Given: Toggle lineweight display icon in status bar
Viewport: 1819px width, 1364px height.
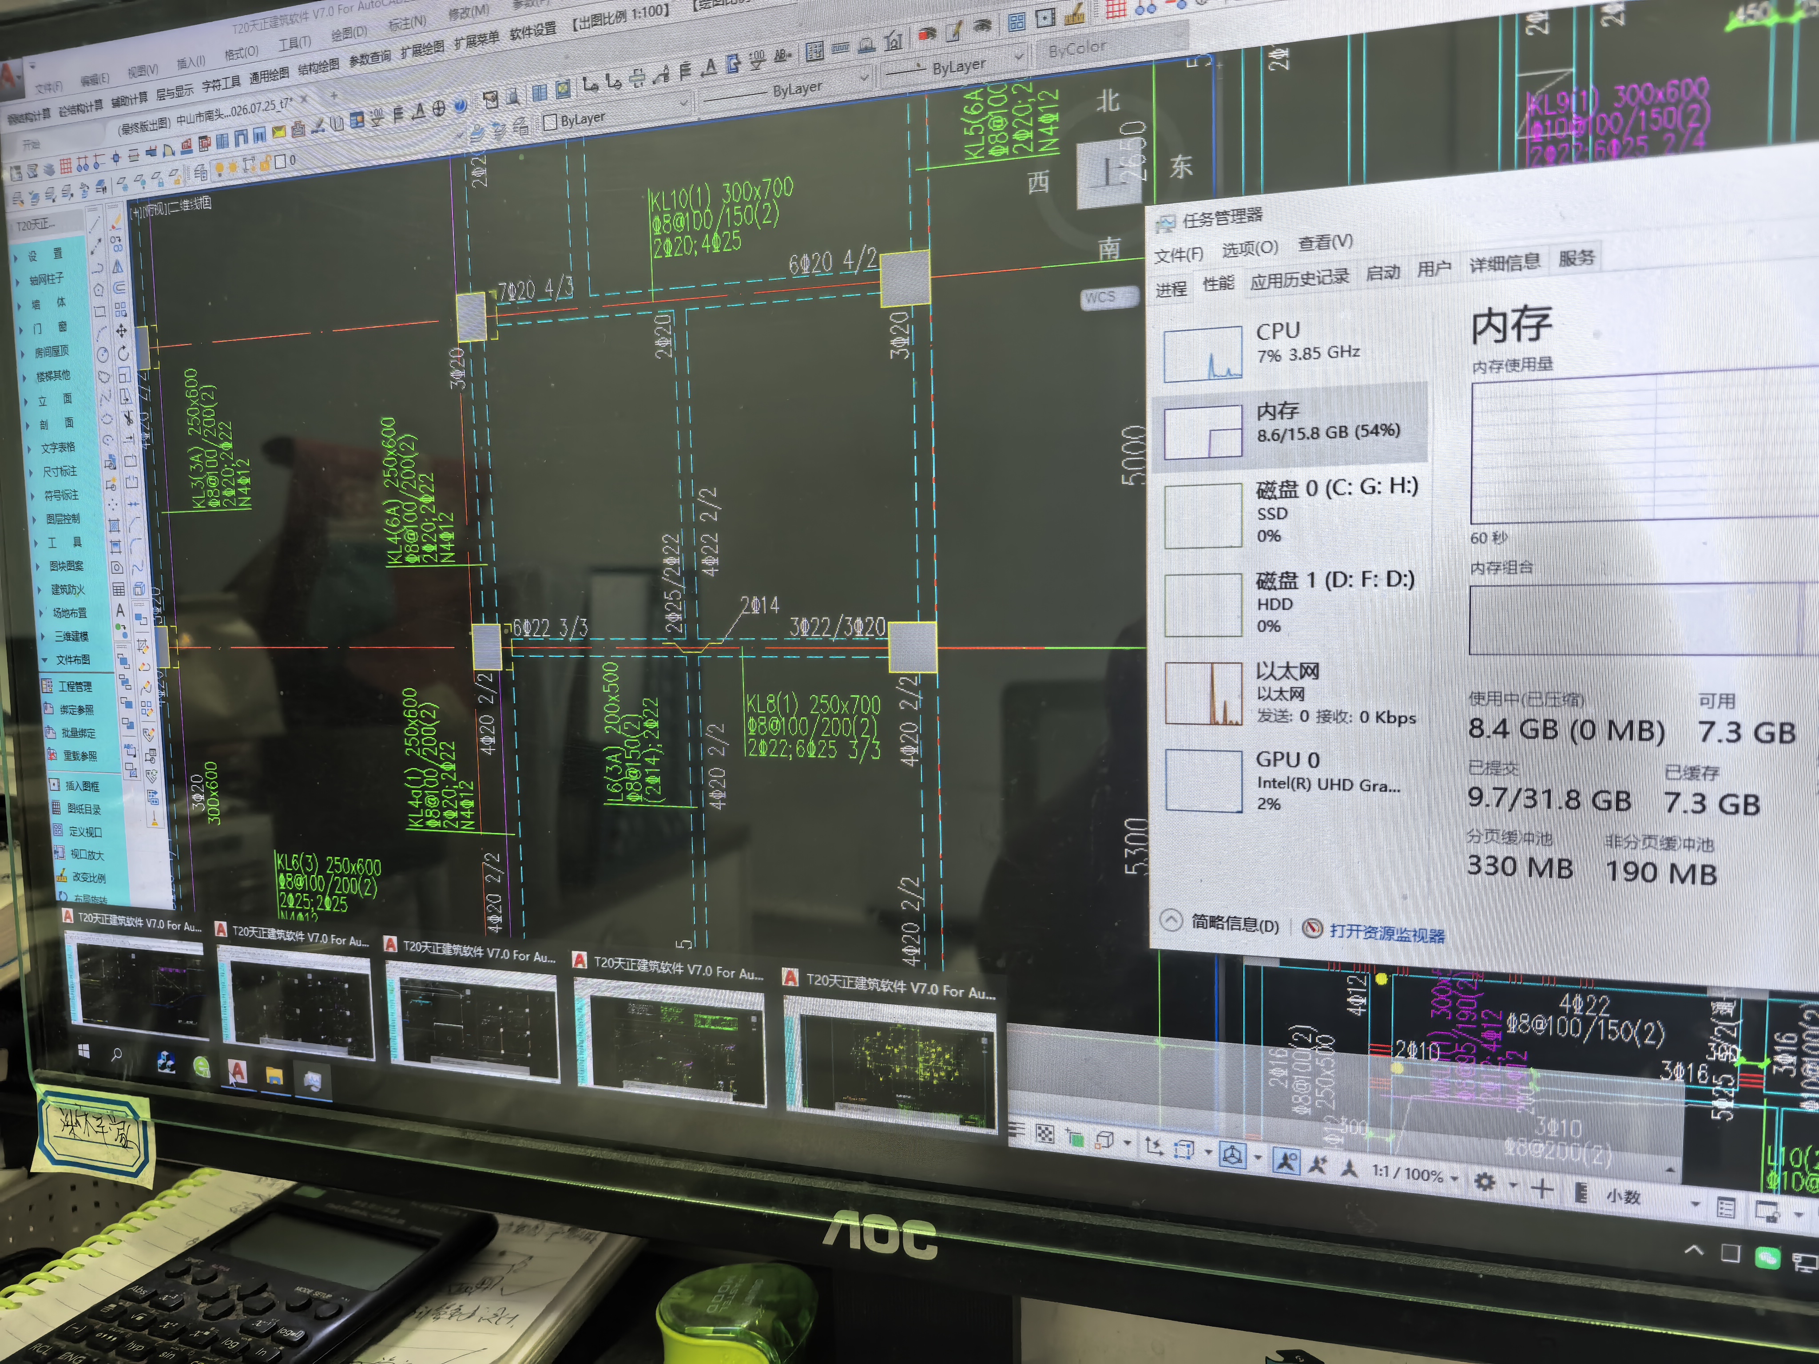Looking at the screenshot, I should coord(1017,1130).
